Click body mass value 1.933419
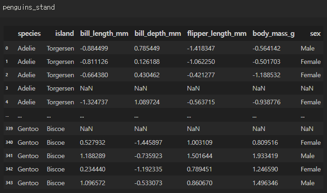Viewport: 327px width, 193px height. pos(265,156)
